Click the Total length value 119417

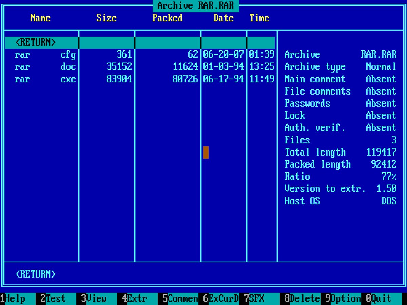pyautogui.click(x=381, y=152)
